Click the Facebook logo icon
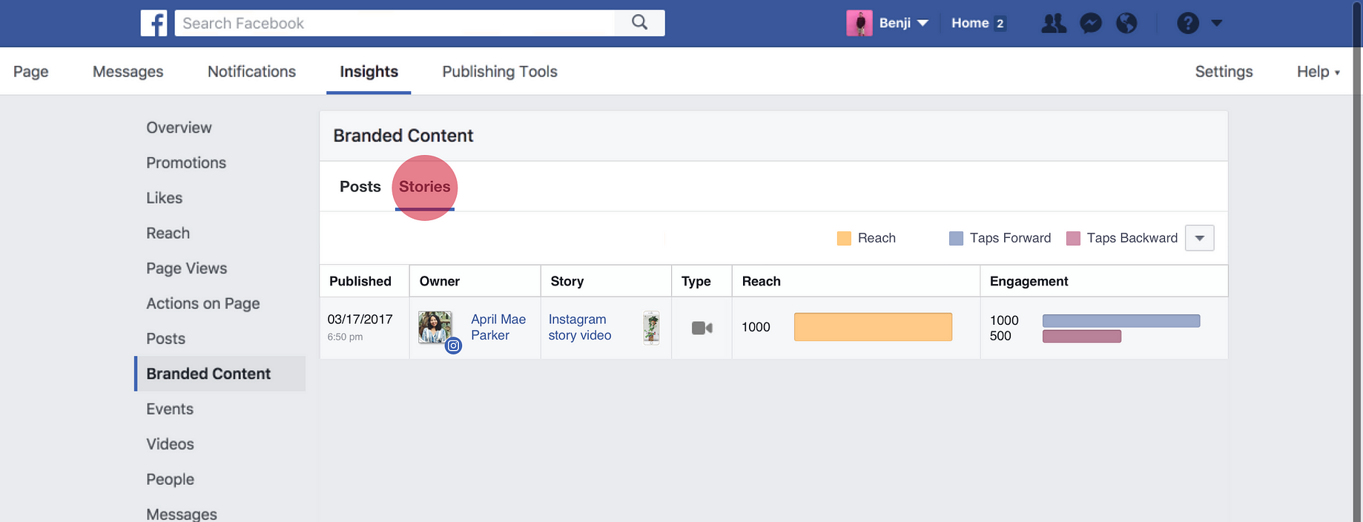The width and height of the screenshot is (1363, 522). 154,23
